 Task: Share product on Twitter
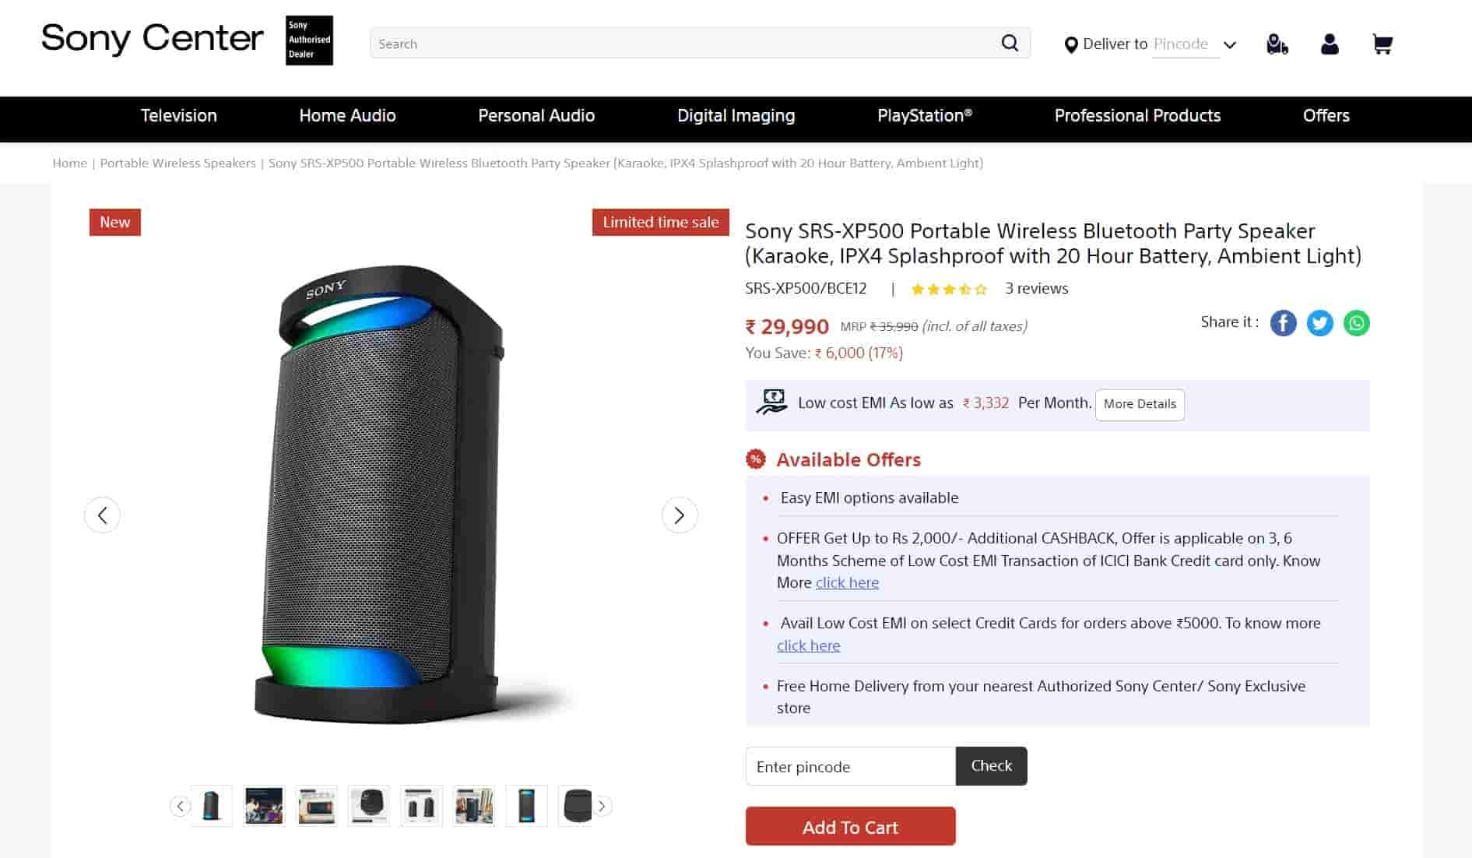point(1319,323)
